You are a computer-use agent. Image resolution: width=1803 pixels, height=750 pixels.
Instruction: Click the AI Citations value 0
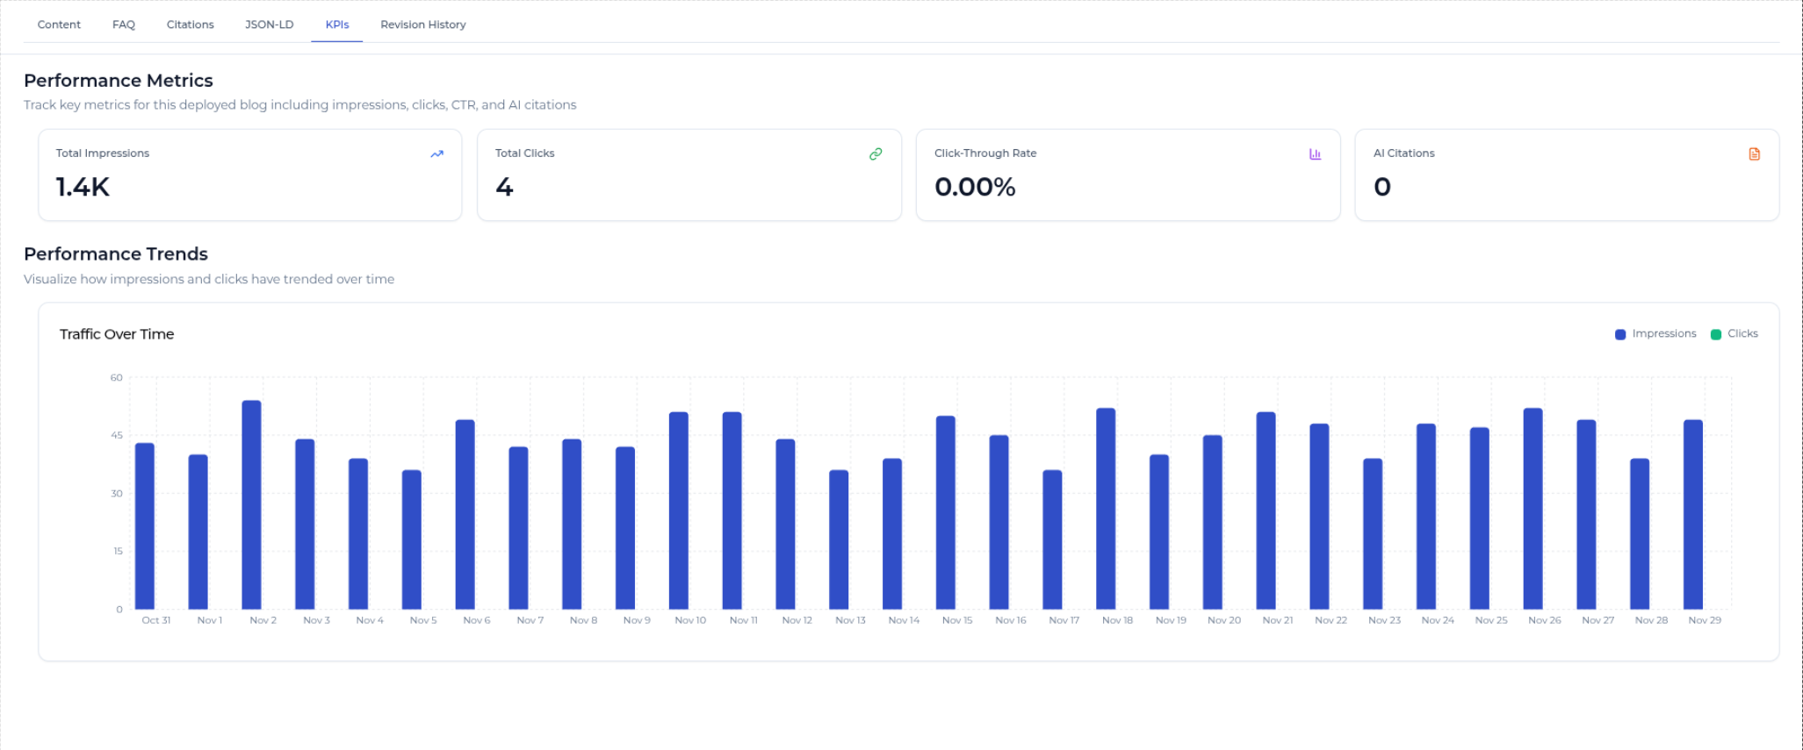click(1382, 187)
